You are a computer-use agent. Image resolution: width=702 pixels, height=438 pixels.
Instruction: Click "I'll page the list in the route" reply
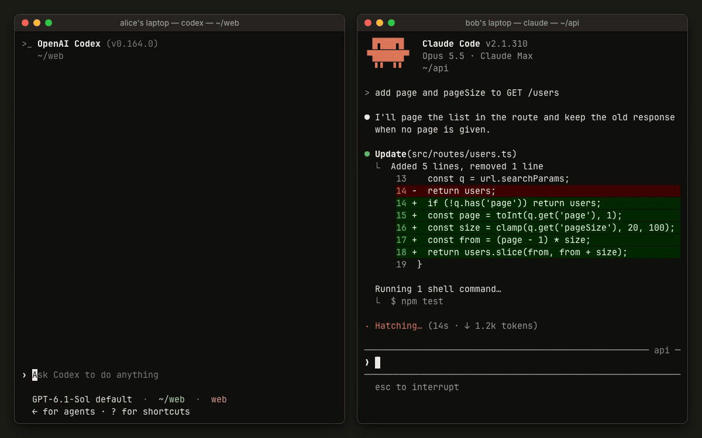(x=525, y=123)
